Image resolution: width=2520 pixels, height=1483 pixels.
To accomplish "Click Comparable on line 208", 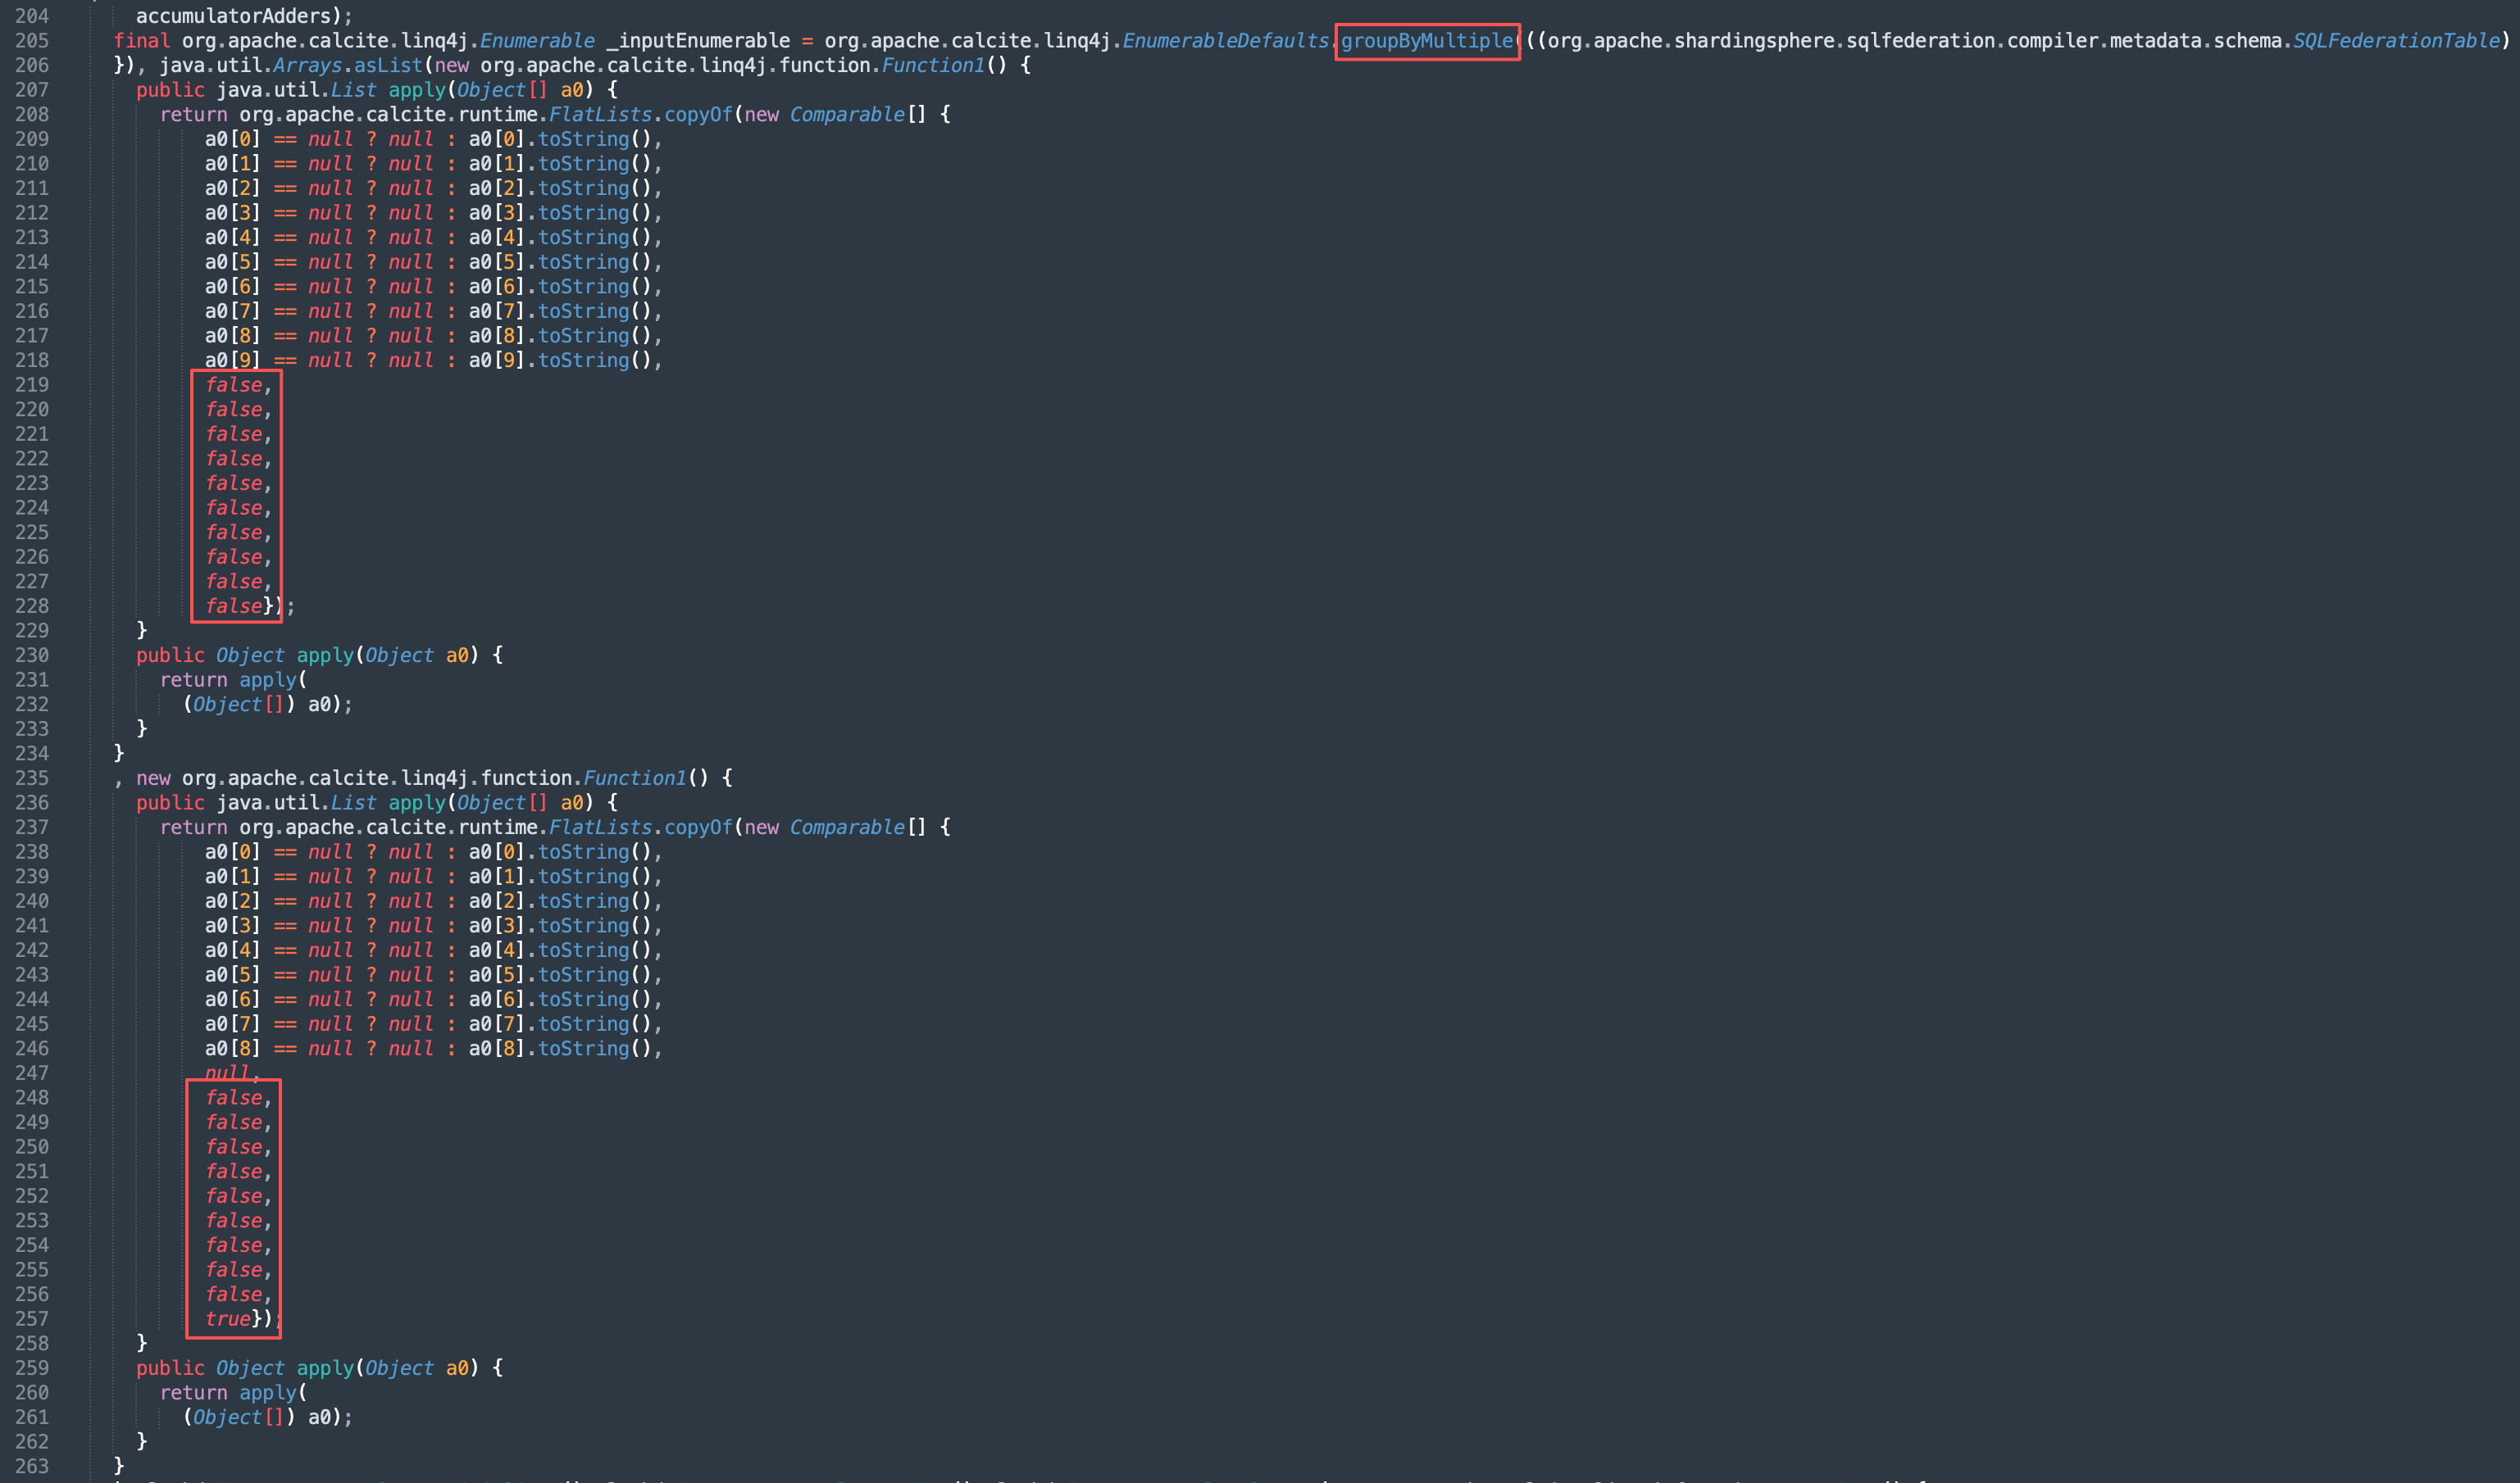I will pos(846,115).
